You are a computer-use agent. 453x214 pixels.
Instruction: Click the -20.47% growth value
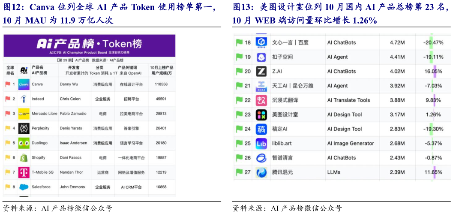point(433,42)
